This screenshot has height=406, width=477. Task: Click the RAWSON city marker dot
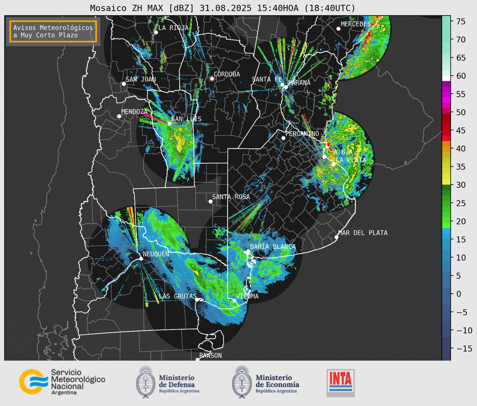(x=197, y=360)
